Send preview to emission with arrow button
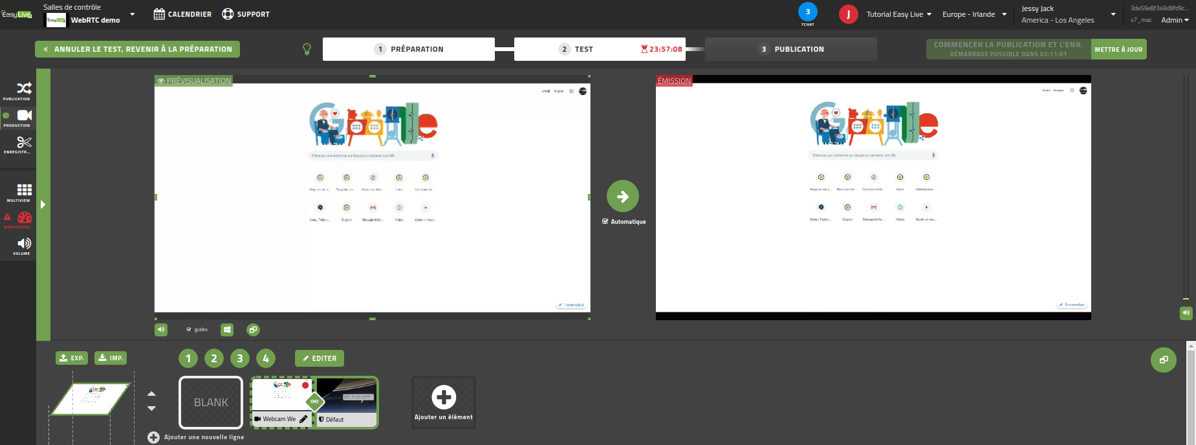This screenshot has height=445, width=1196. tap(623, 196)
